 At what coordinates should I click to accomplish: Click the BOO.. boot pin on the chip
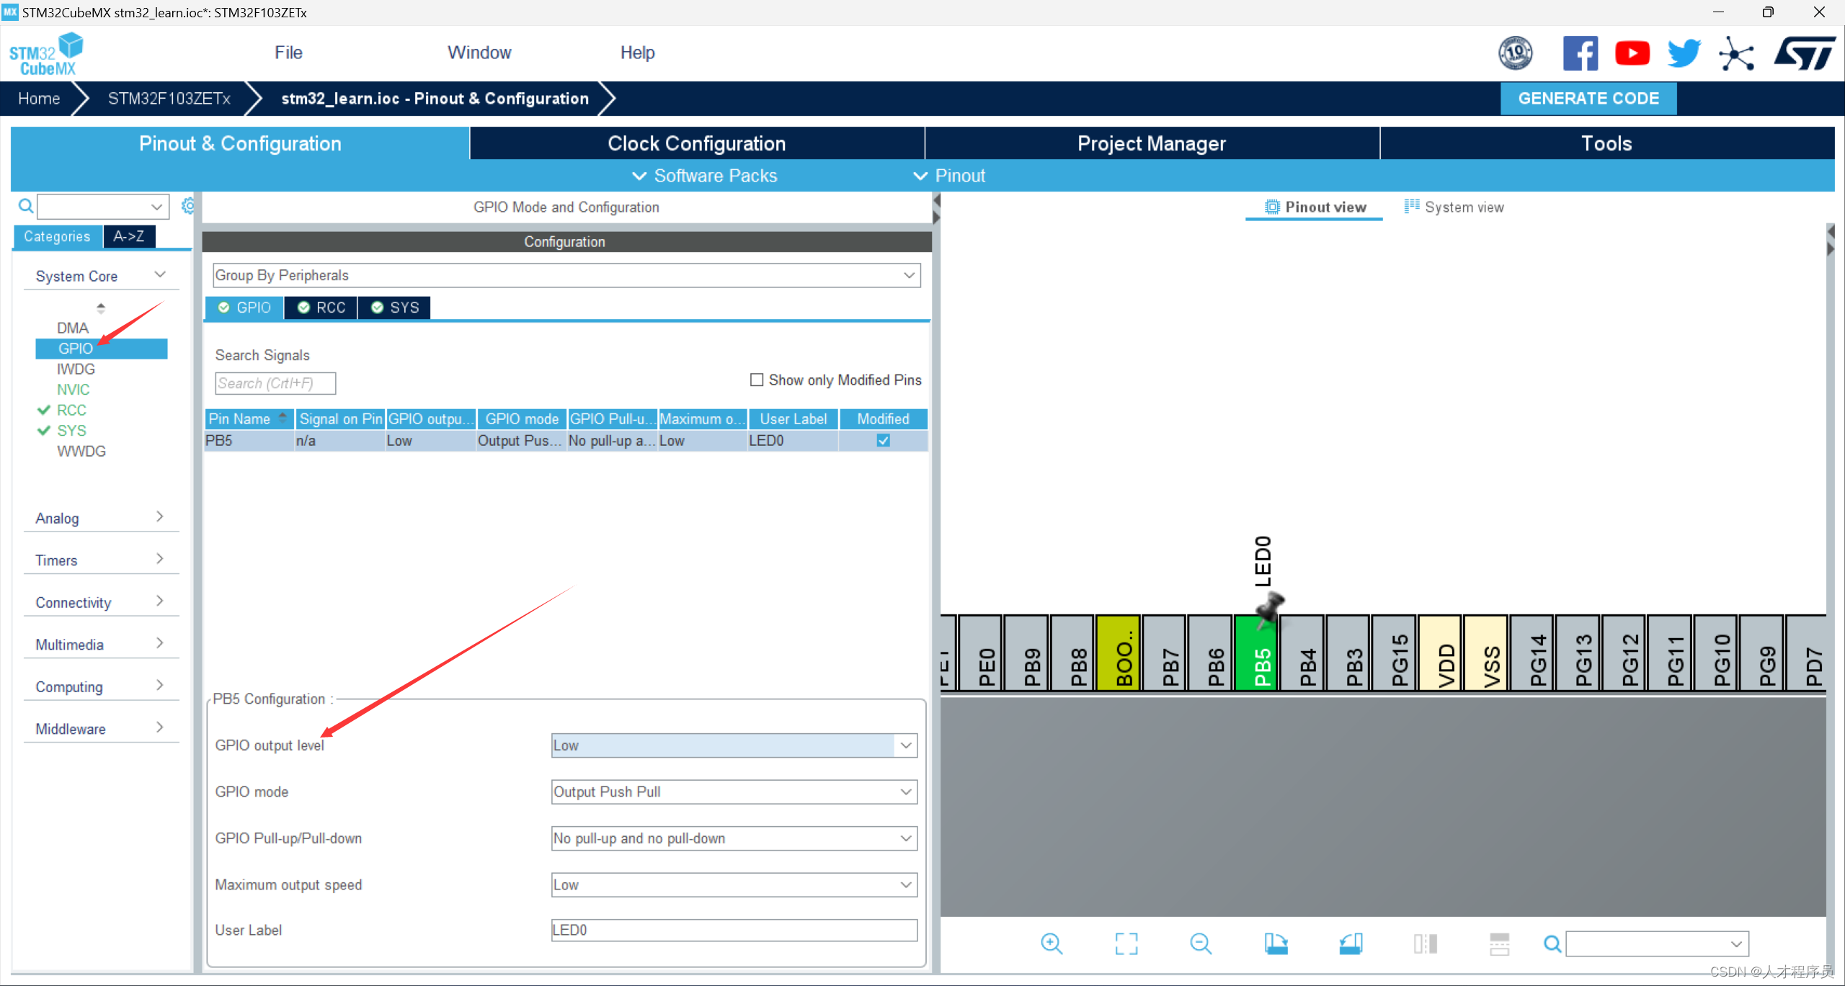1118,653
